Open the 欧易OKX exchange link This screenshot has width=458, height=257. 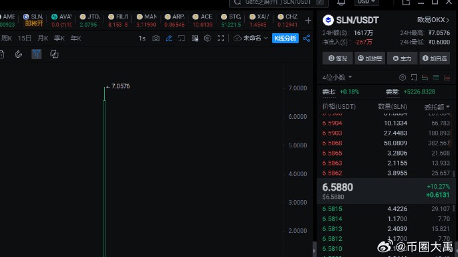point(433,20)
